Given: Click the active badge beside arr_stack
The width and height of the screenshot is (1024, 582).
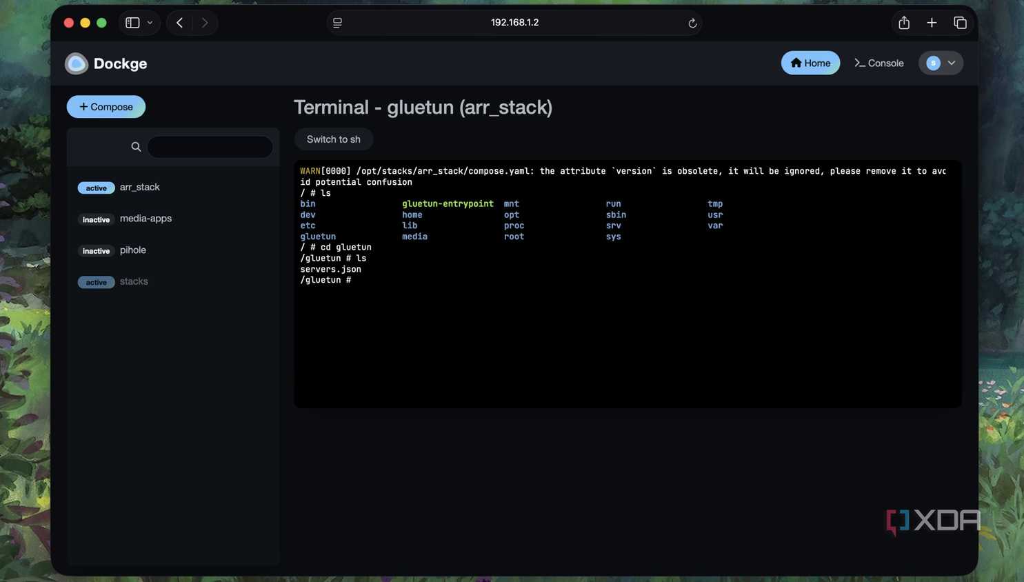Looking at the screenshot, I should pyautogui.click(x=96, y=188).
